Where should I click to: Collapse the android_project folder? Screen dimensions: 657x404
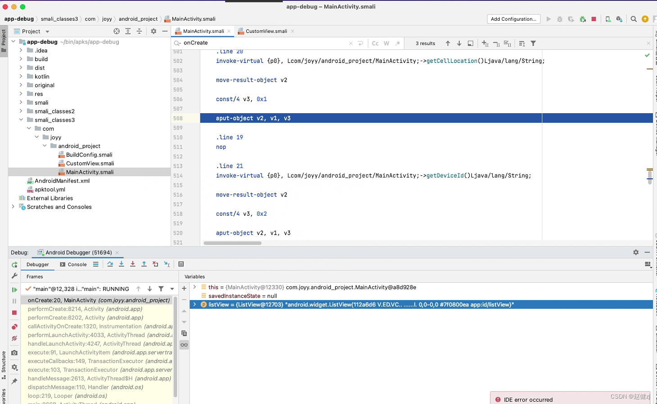coord(45,146)
